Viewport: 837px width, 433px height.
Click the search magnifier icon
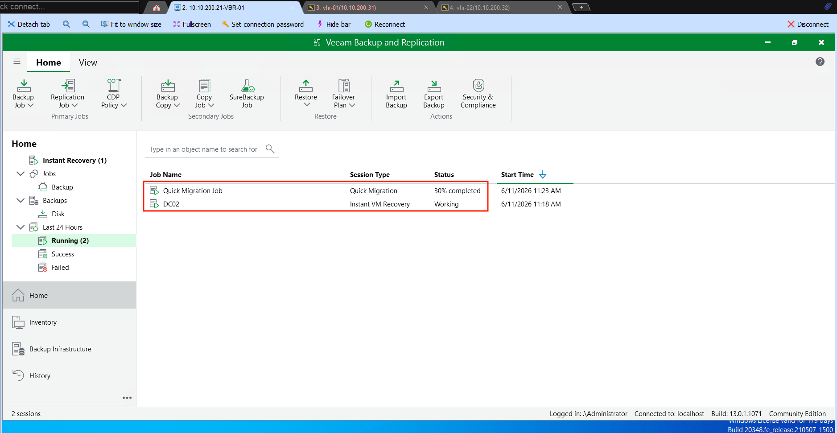click(x=270, y=148)
